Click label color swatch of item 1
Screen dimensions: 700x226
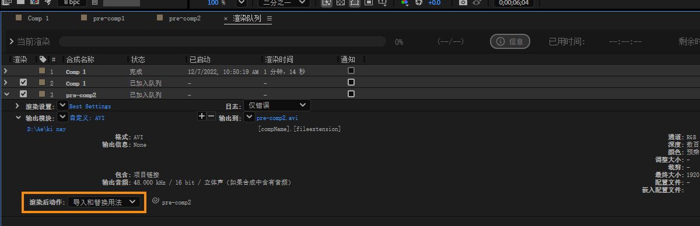point(42,71)
